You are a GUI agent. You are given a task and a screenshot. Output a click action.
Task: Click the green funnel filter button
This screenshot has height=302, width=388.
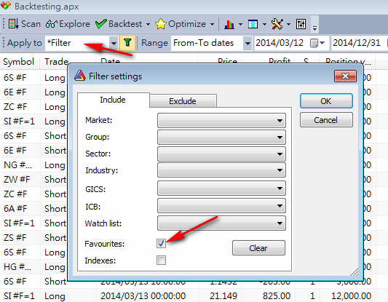(x=127, y=43)
